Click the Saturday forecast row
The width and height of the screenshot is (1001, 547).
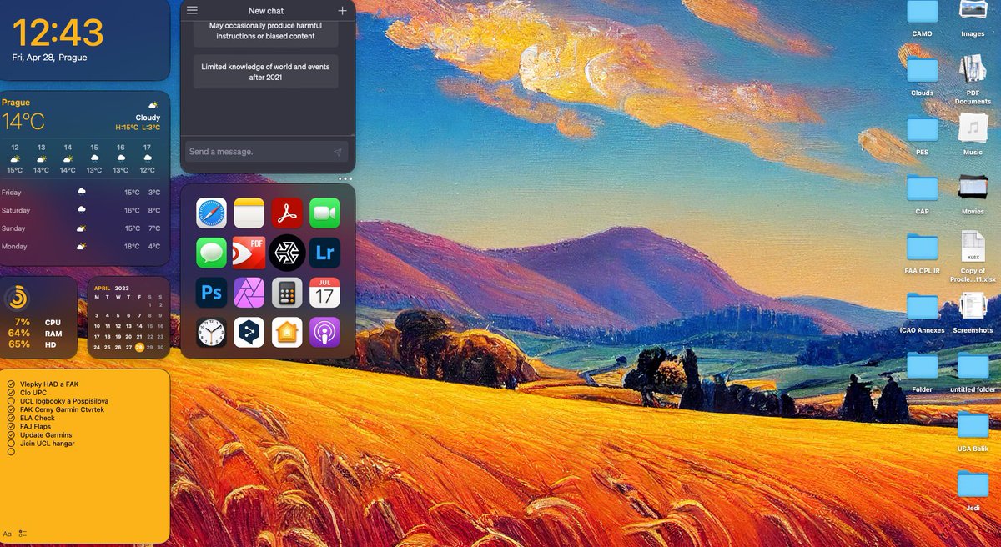tap(81, 210)
